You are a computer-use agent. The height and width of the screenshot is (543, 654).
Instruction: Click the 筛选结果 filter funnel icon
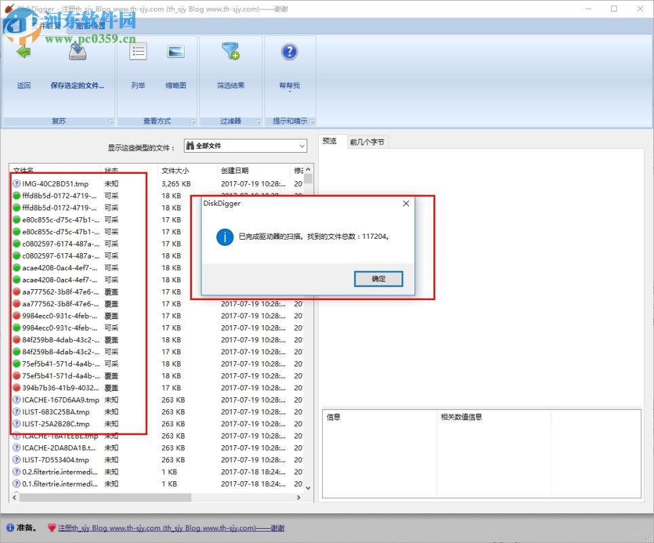click(x=231, y=51)
